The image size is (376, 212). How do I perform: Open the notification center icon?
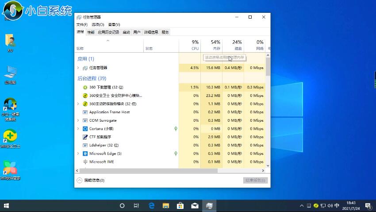click(368, 206)
